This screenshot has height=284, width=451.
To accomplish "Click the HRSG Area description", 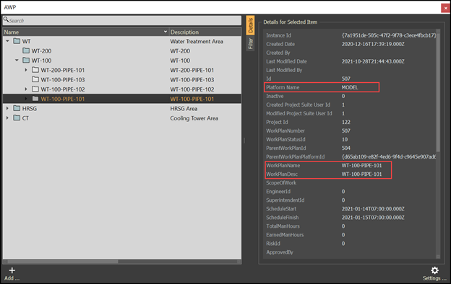I will click(x=184, y=108).
